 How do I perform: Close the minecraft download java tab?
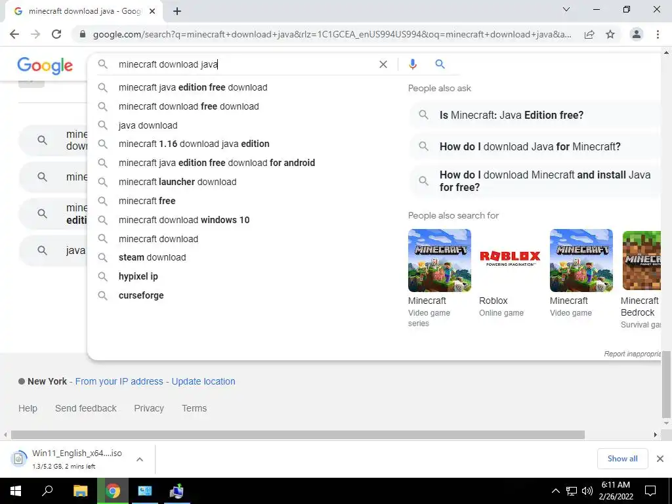click(x=152, y=11)
